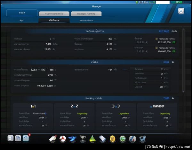Click the 3,053 wins record value
The width and height of the screenshot is (192, 150).
[34, 70]
